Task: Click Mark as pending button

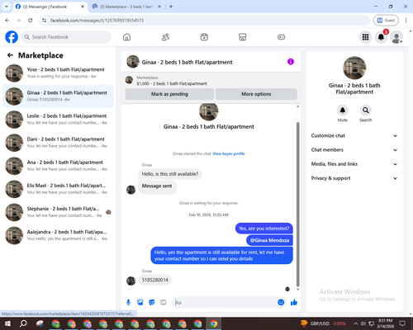Action: pyautogui.click(x=169, y=94)
